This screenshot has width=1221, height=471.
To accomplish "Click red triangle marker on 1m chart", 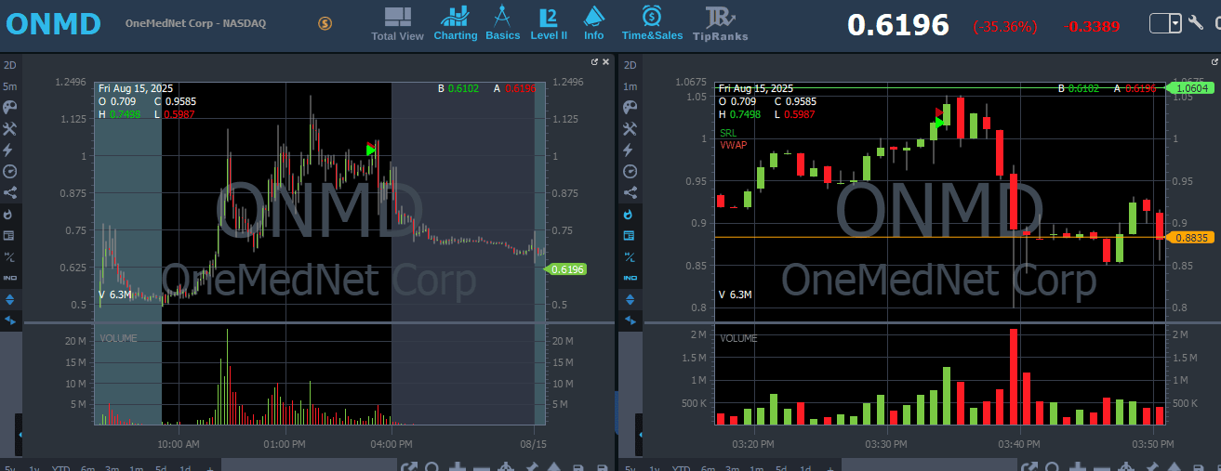I will tap(939, 112).
